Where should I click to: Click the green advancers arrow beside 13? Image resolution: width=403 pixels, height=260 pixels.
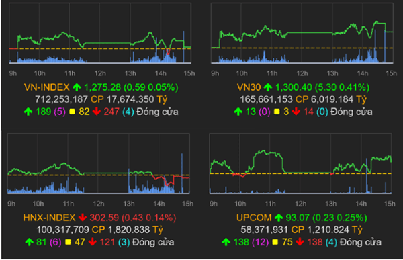click(x=238, y=112)
